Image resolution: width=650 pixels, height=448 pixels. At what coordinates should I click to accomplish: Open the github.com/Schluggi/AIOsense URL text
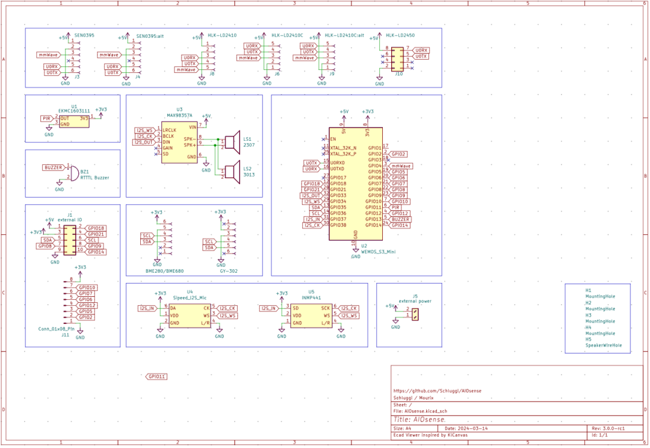(x=438, y=391)
